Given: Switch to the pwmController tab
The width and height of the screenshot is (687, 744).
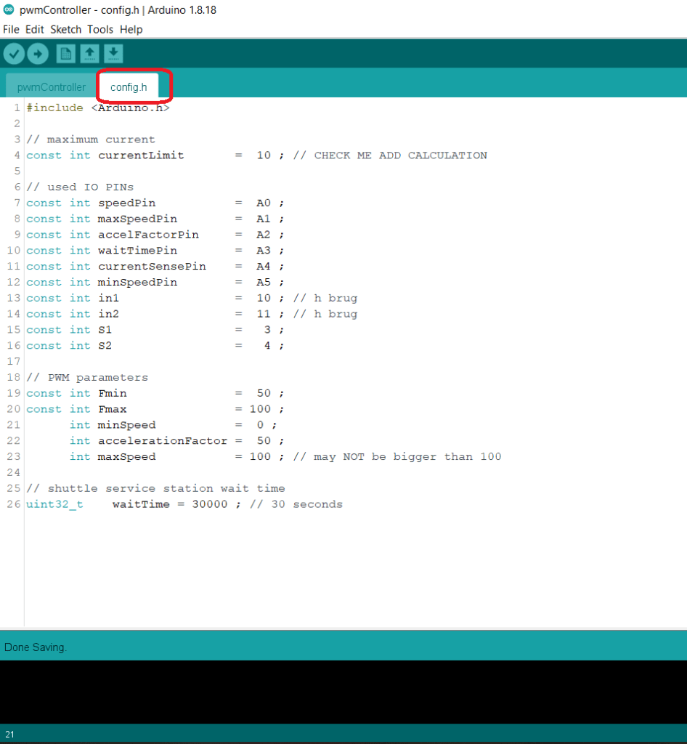Looking at the screenshot, I should coord(51,87).
